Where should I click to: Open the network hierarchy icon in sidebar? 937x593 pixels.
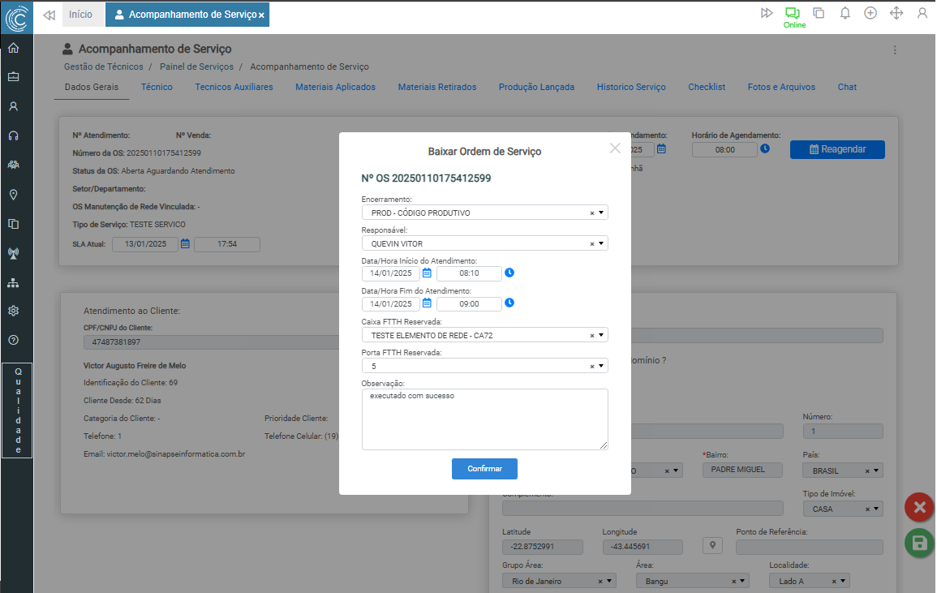[13, 282]
